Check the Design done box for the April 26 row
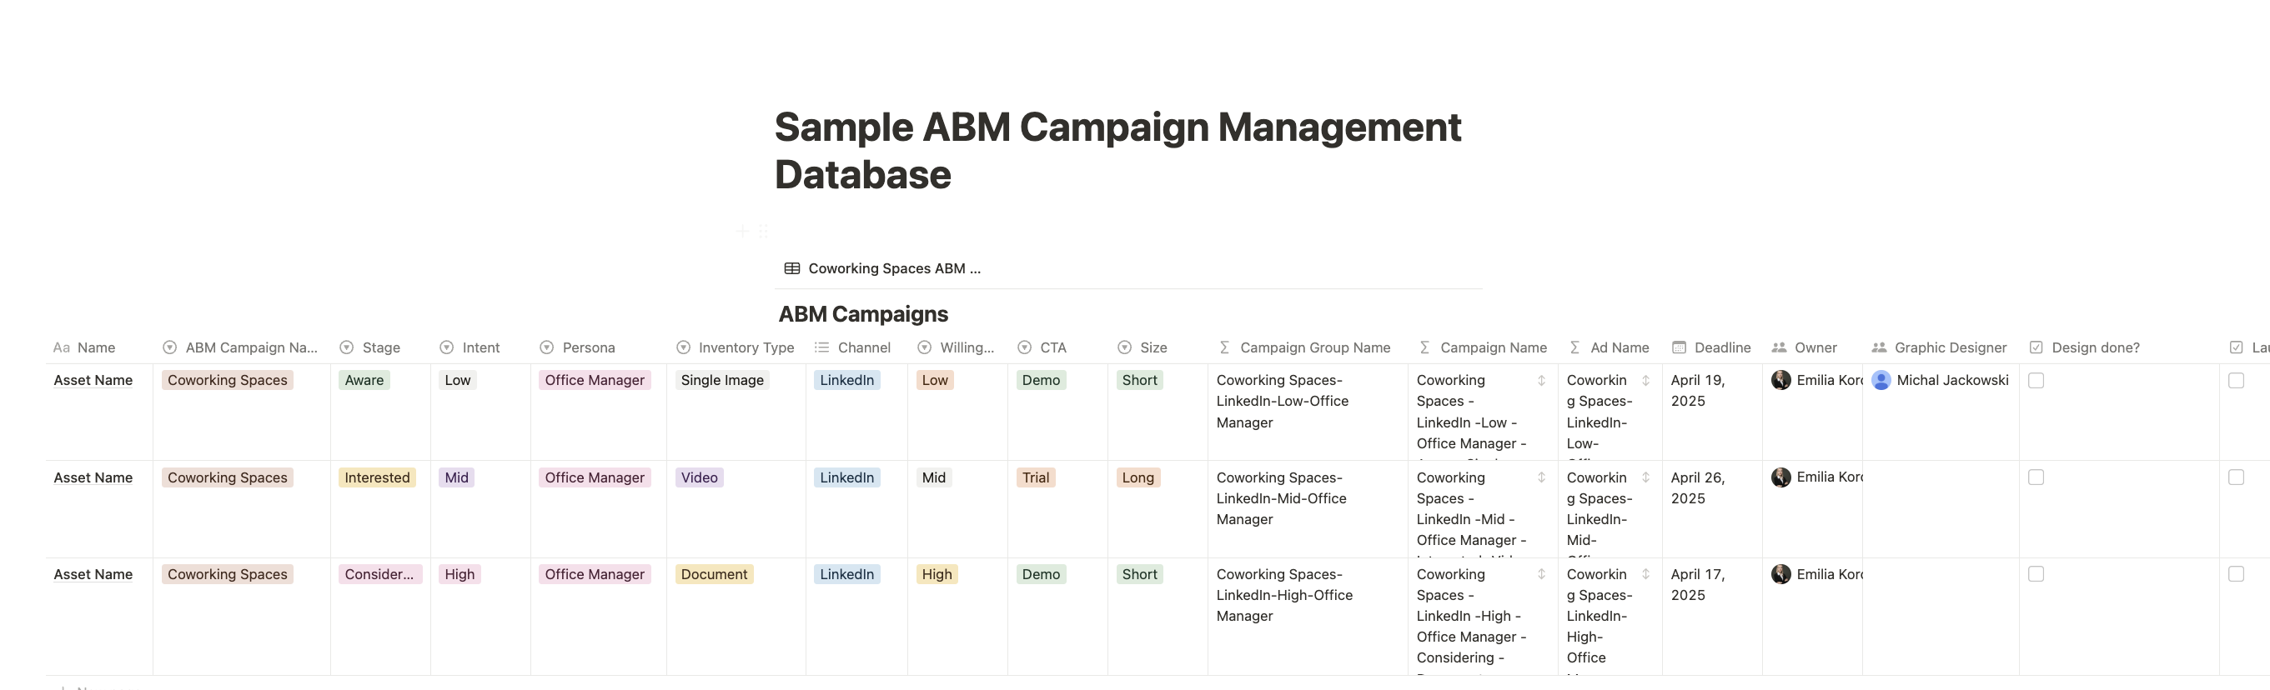The height and width of the screenshot is (690, 2270). click(x=2035, y=476)
